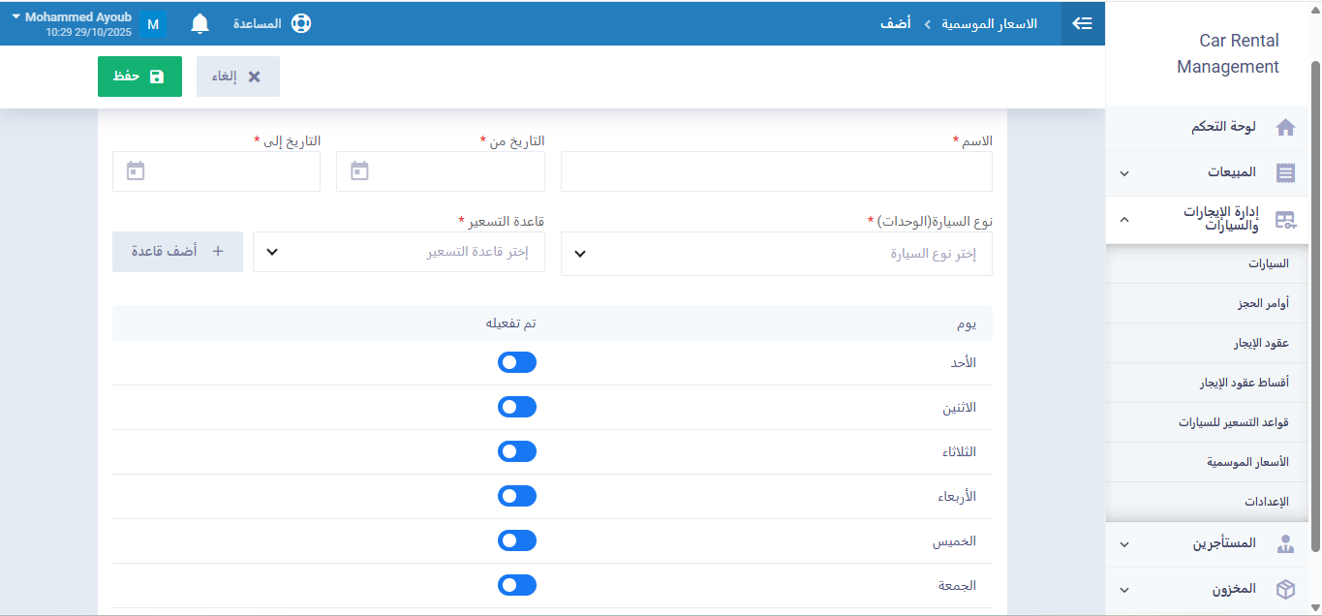This screenshot has width=1322, height=616.
Task: Click the notification bell icon
Action: click(200, 23)
